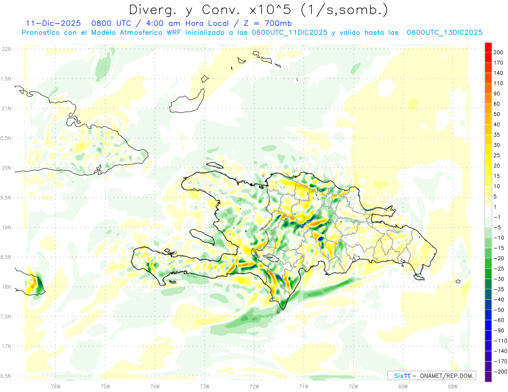
Task: Click the SisTT ONAMET/REP.DOM. credit box
Action: 432,376
